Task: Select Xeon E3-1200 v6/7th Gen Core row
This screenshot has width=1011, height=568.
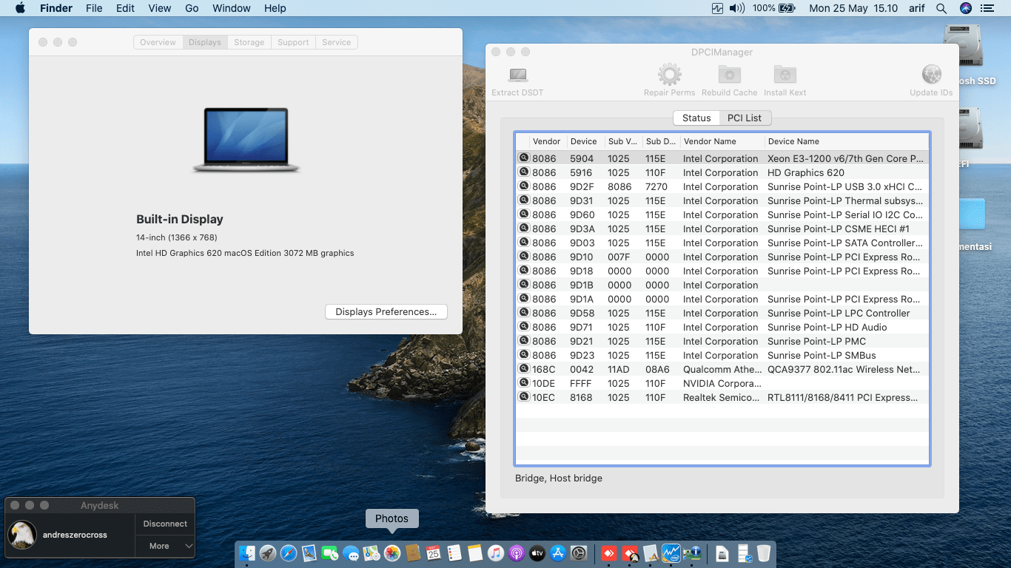Action: (722, 158)
